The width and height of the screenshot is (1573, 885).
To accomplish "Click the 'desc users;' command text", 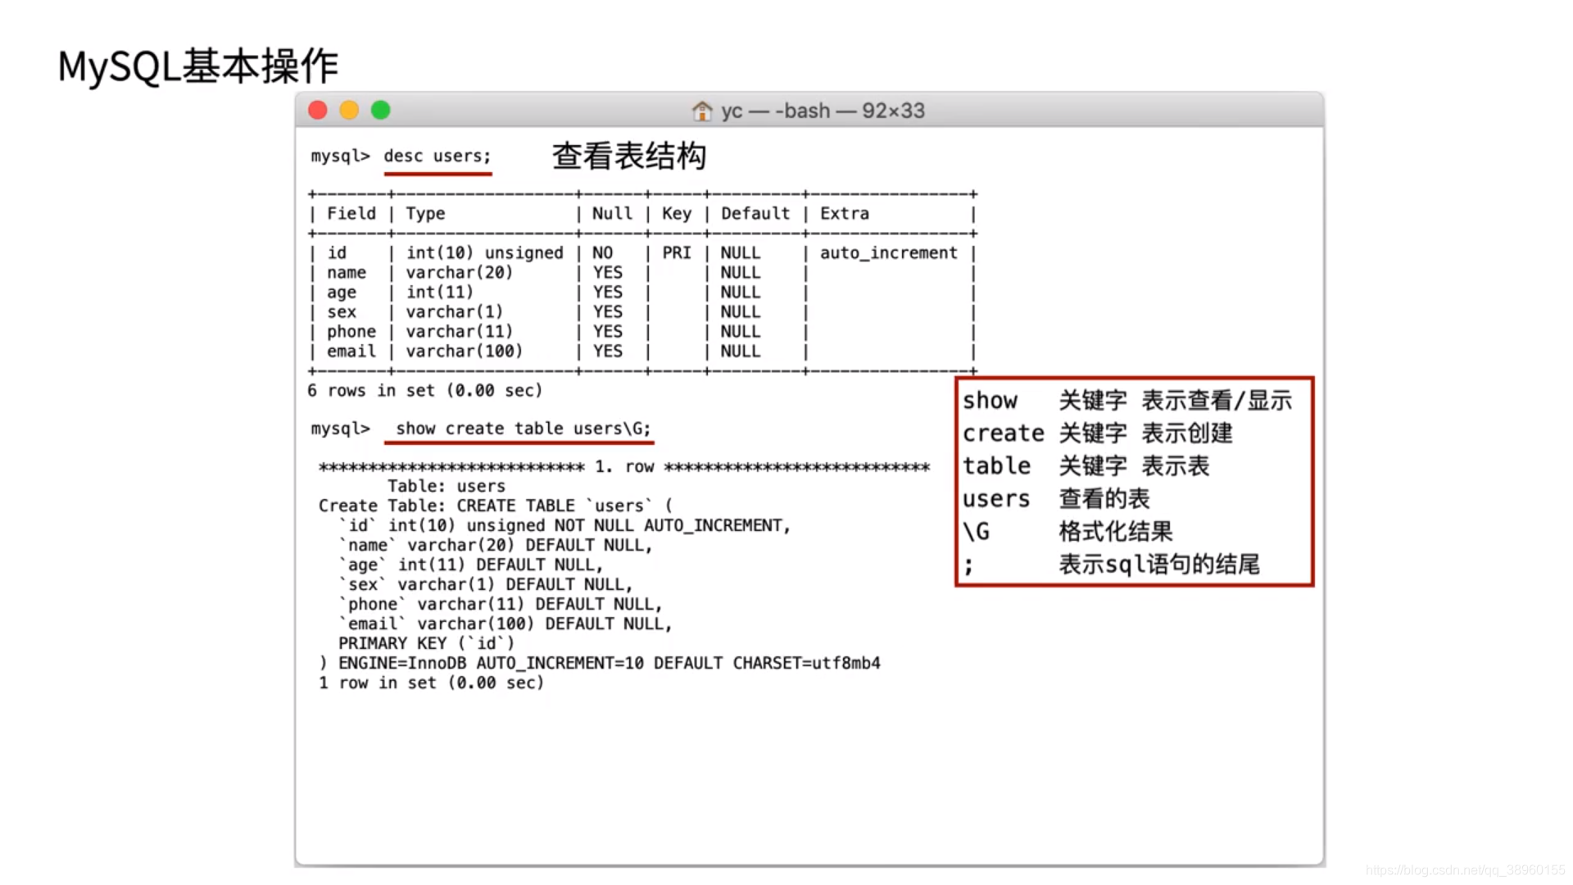I will 437,156.
